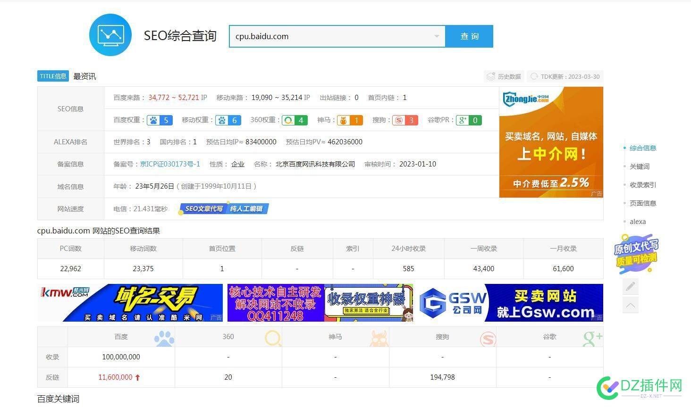
Task: Jump to 页面信息 section
Action: pyautogui.click(x=643, y=203)
